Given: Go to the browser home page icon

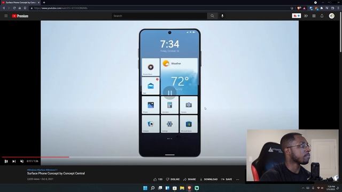Looking at the screenshot, I should pos(20,8).
